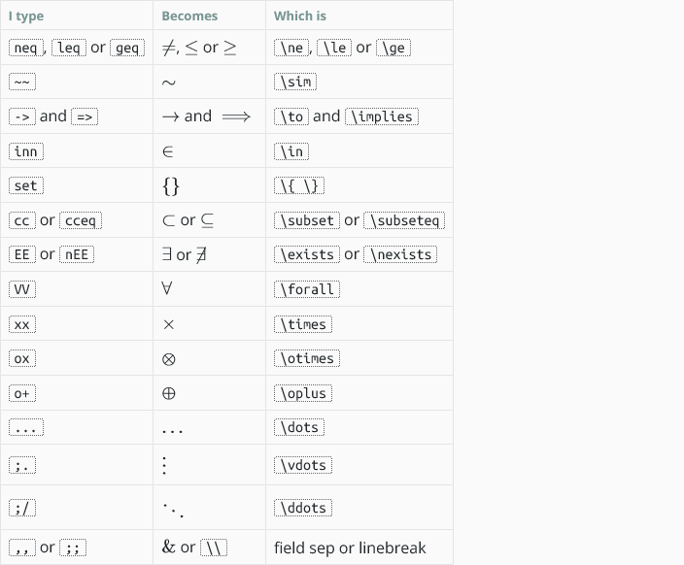
Task: Click the circled-times otimes symbol
Action: pos(169,358)
